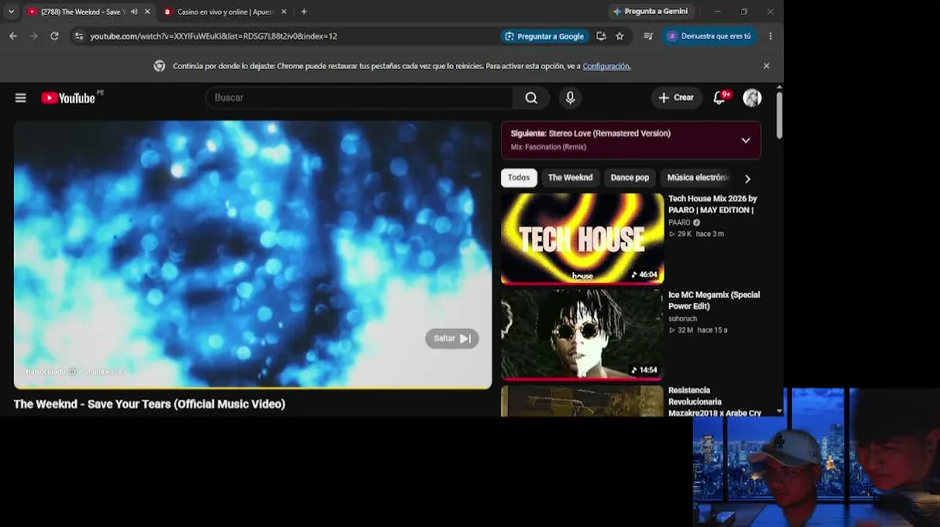940x527 pixels.
Task: Open the Ice MC Megamix thumbnail
Action: pyautogui.click(x=582, y=334)
